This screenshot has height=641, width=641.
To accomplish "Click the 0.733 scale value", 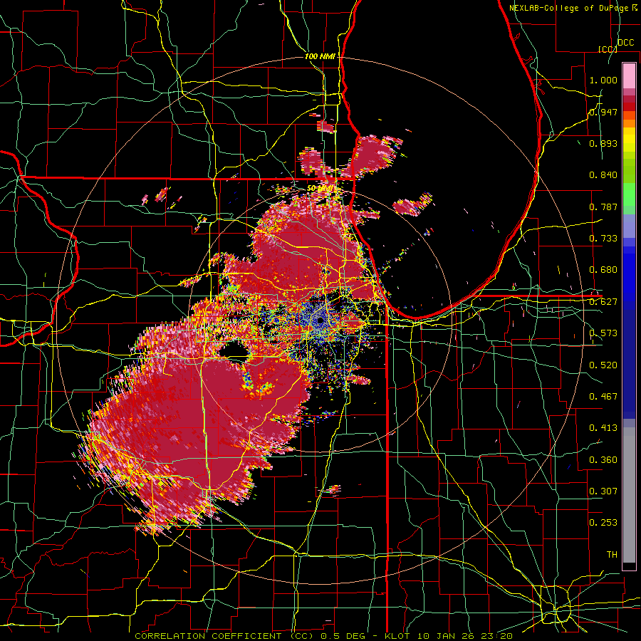I will click(x=603, y=239).
